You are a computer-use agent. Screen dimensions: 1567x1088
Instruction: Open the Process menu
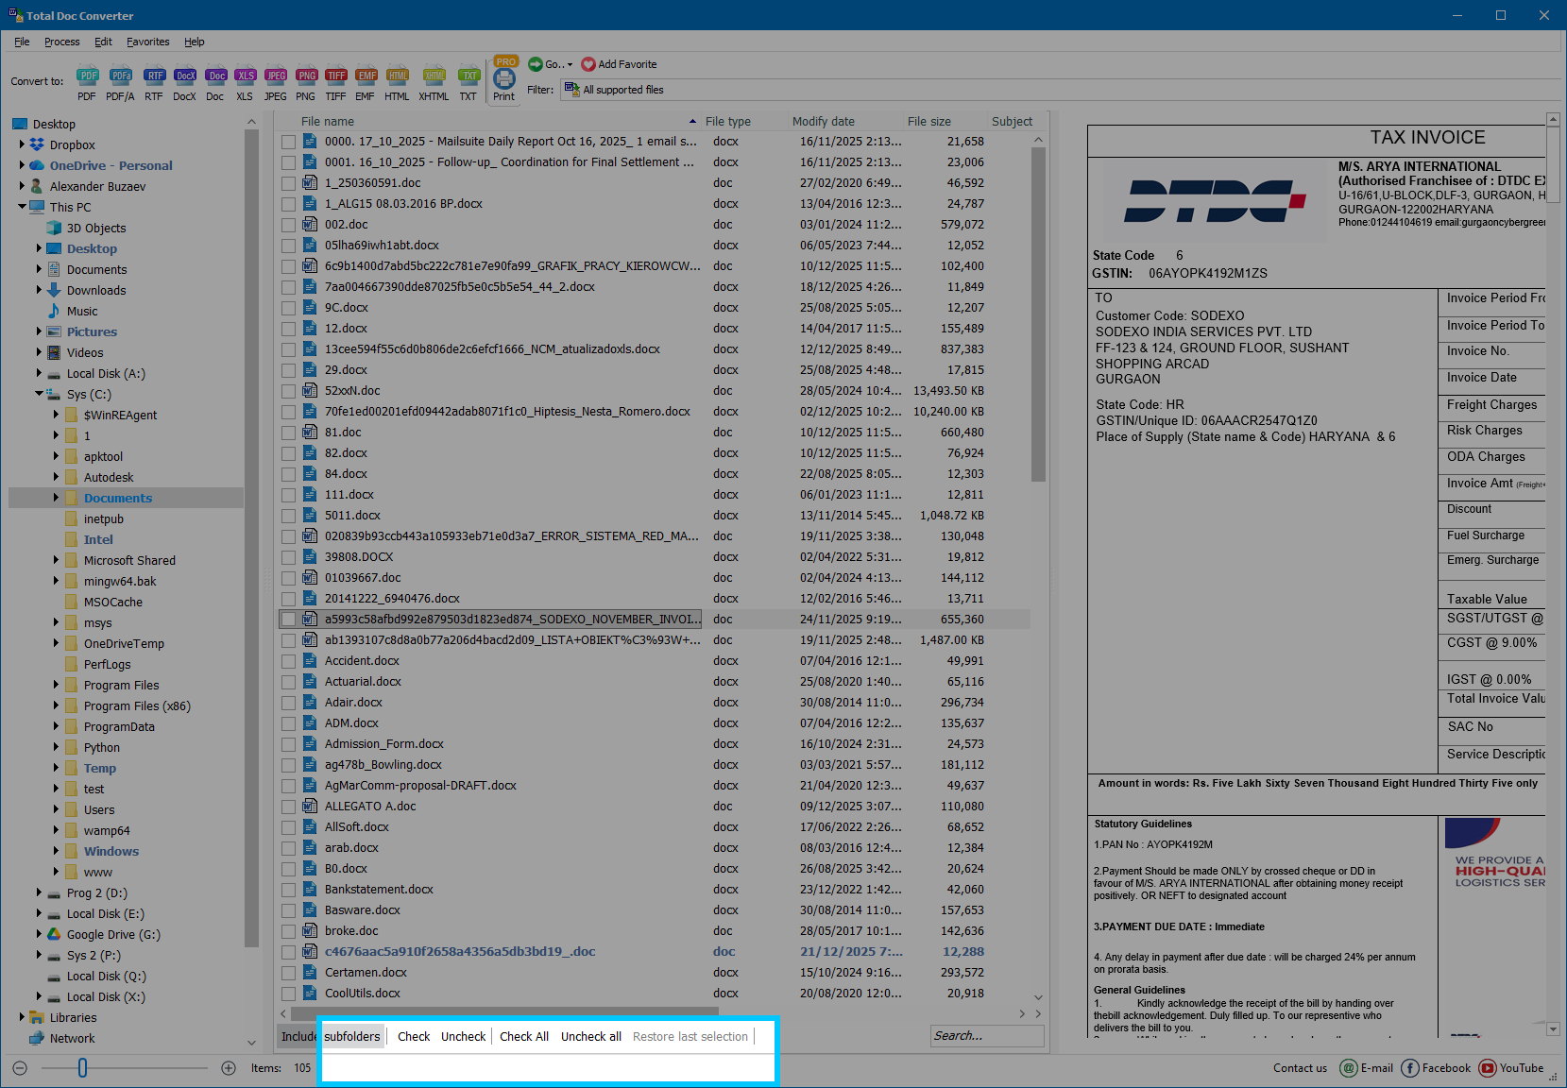pos(61,42)
